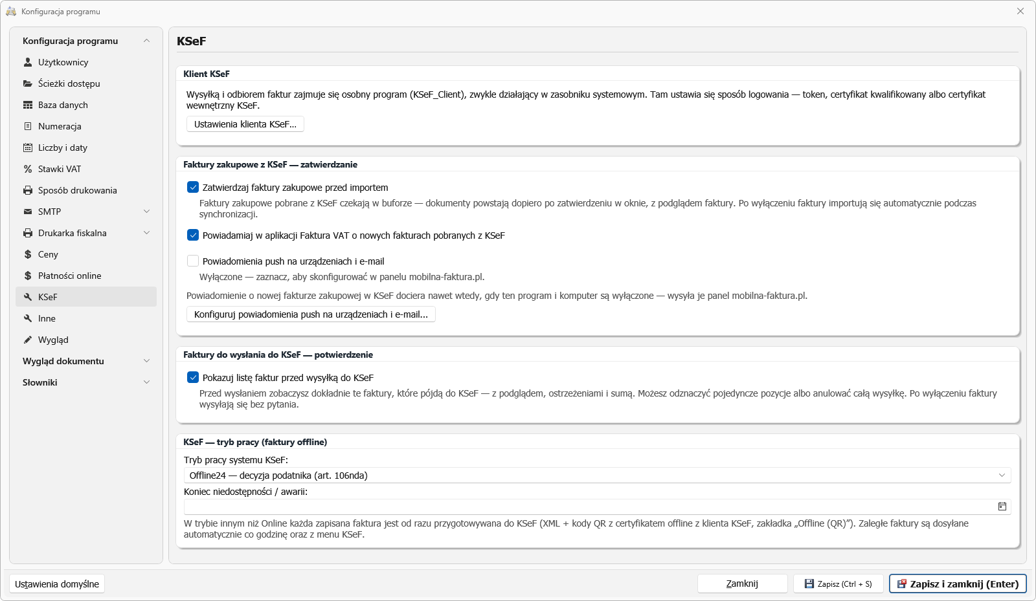The image size is (1036, 601).
Task: Click the pencil icon beside Wygląd
Action: click(x=28, y=340)
